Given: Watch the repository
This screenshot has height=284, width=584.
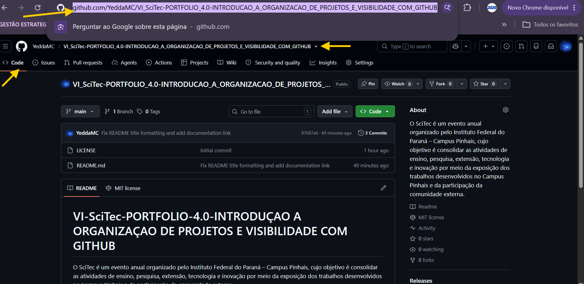Looking at the screenshot, I should click(x=398, y=84).
